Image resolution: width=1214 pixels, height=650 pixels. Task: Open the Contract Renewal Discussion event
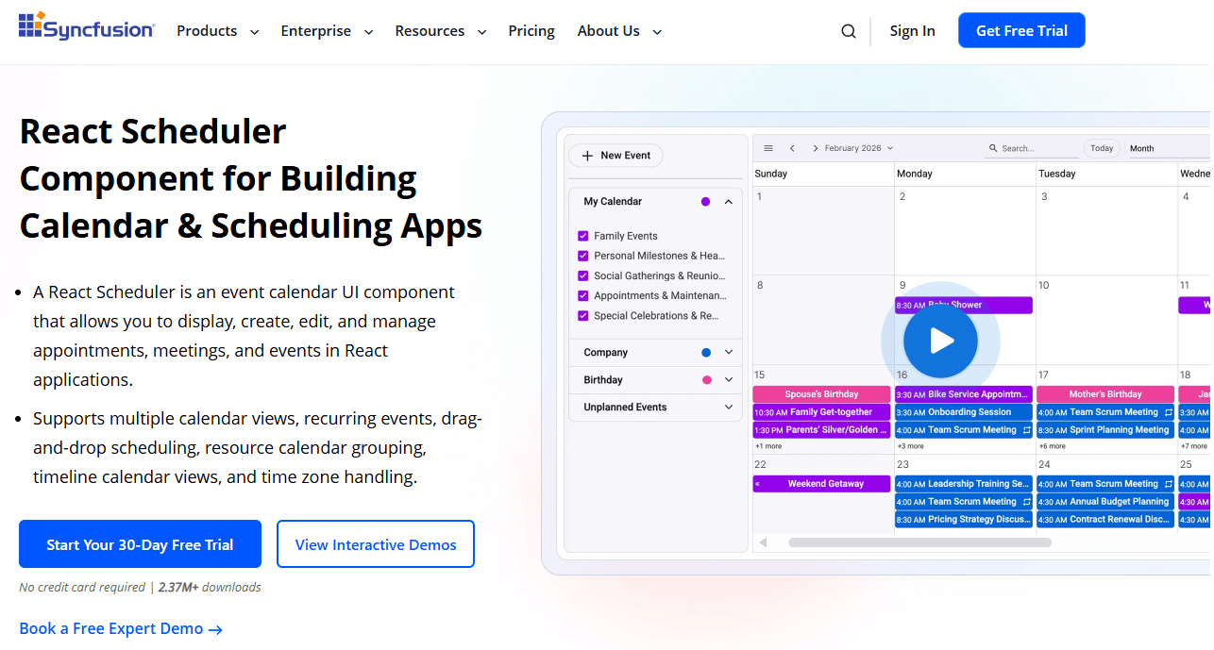[1105, 520]
